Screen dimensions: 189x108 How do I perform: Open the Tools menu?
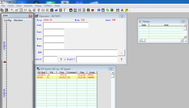(x=11, y=6)
